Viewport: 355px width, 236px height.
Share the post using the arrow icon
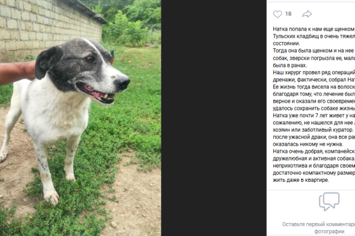(306, 14)
